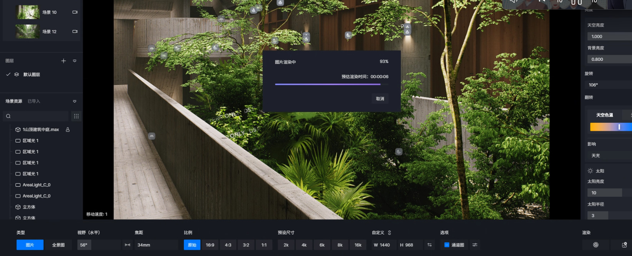Click the aspect ratio link icon by 自定义

point(389,233)
